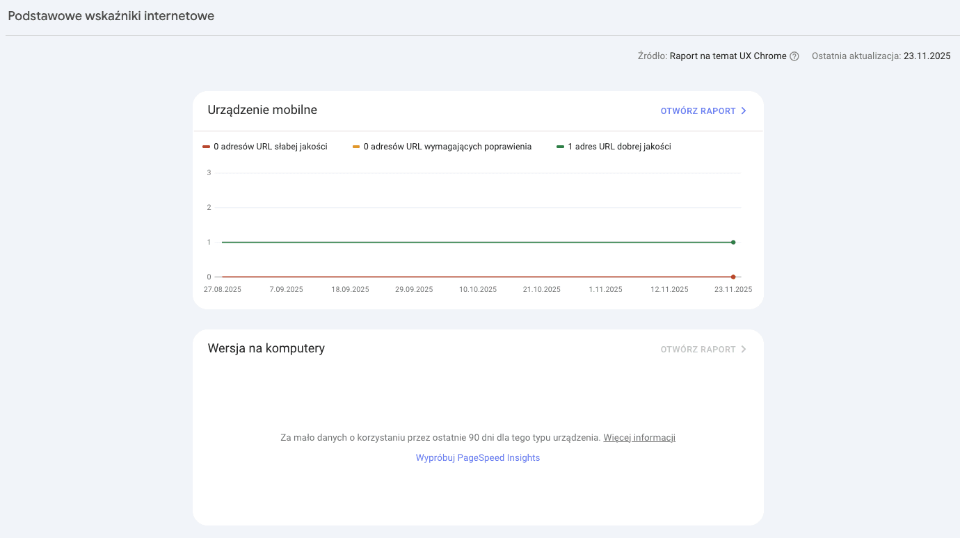Click the 29.09.2025 axis date label
The width and height of the screenshot is (960, 538).
[414, 290]
